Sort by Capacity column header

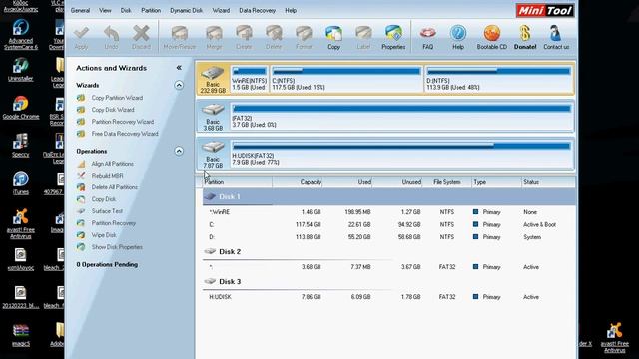298,182
